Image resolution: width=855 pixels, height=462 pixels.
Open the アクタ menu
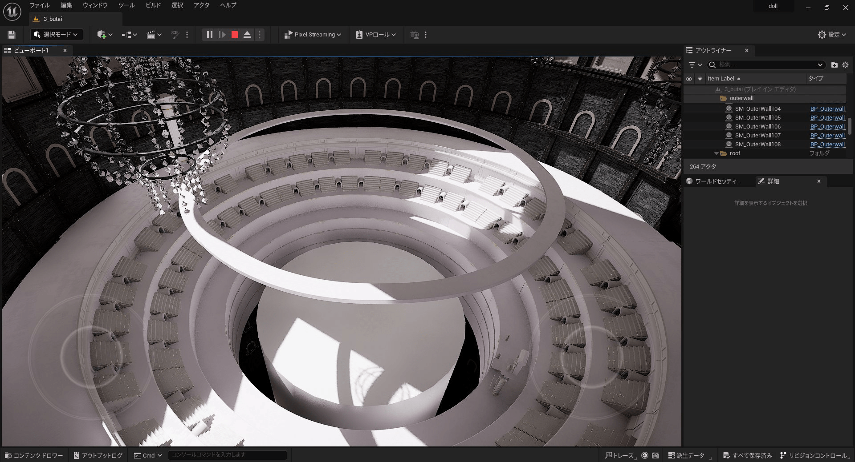(x=202, y=5)
